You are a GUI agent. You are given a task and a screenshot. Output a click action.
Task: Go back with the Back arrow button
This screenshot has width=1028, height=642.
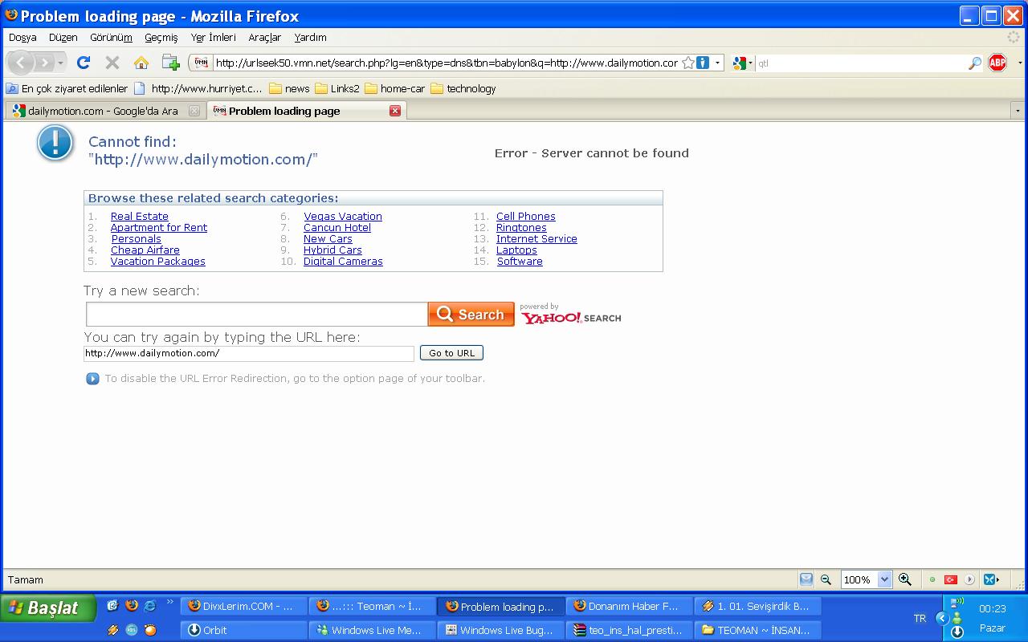point(21,63)
